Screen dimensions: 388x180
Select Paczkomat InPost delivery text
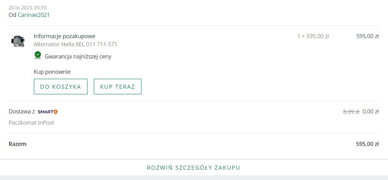(31, 123)
